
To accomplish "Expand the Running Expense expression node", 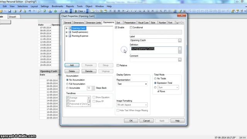I will click(66, 36).
